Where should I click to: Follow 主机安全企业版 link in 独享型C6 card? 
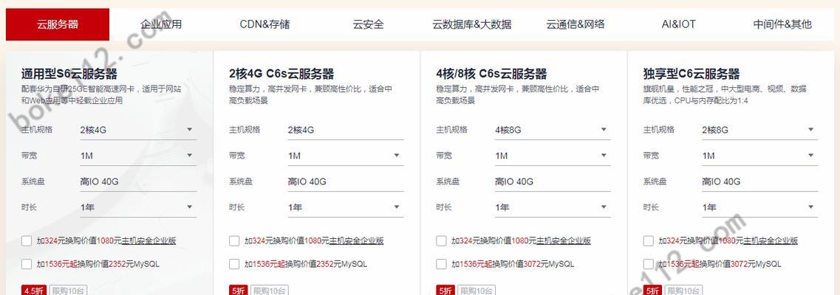[x=771, y=241]
